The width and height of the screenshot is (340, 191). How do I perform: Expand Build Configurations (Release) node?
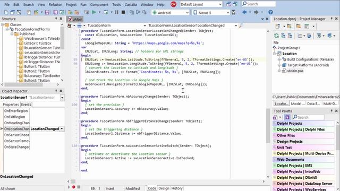pyautogui.click(x=279, y=59)
